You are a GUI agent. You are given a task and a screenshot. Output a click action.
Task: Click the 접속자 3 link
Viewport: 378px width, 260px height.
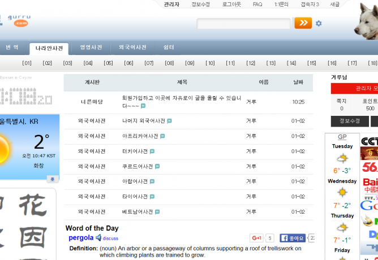(310, 5)
